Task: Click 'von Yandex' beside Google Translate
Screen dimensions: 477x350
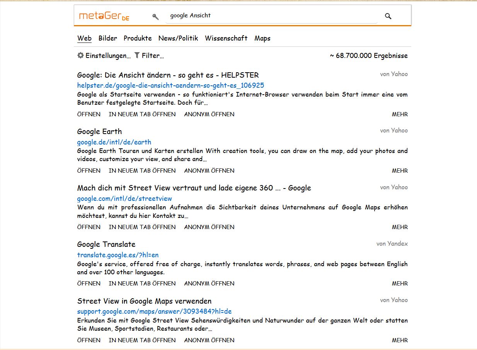Action: (x=392, y=244)
